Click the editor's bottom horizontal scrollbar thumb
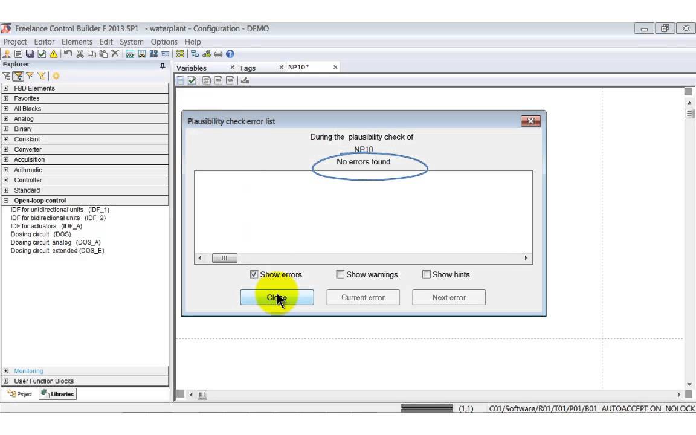 tap(202, 395)
